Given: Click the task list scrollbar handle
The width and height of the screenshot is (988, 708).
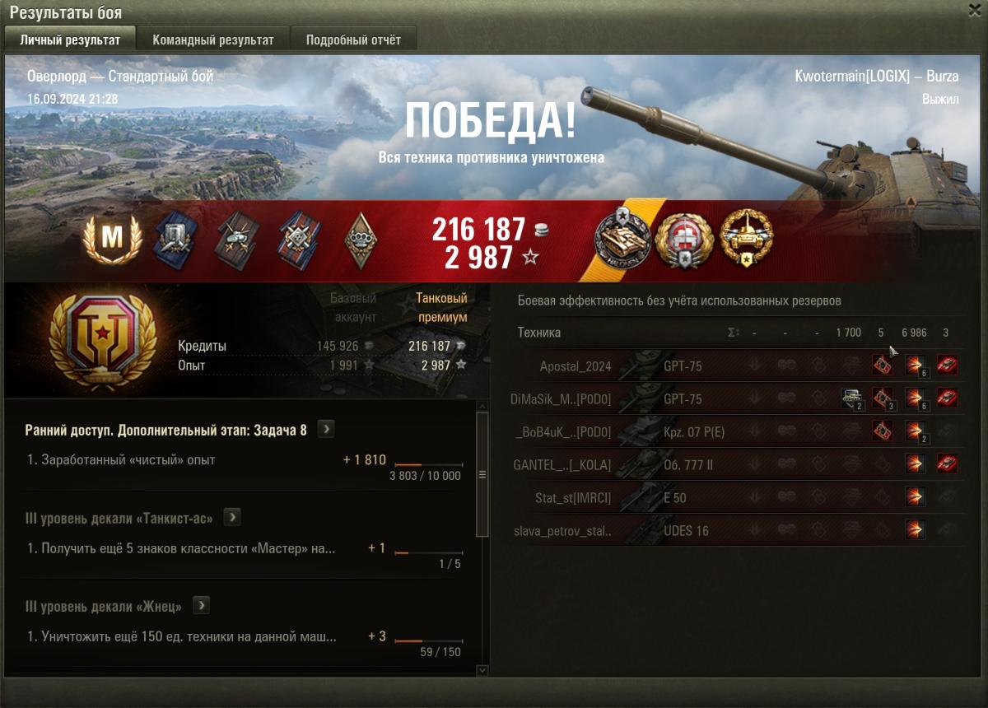Looking at the screenshot, I should [482, 474].
